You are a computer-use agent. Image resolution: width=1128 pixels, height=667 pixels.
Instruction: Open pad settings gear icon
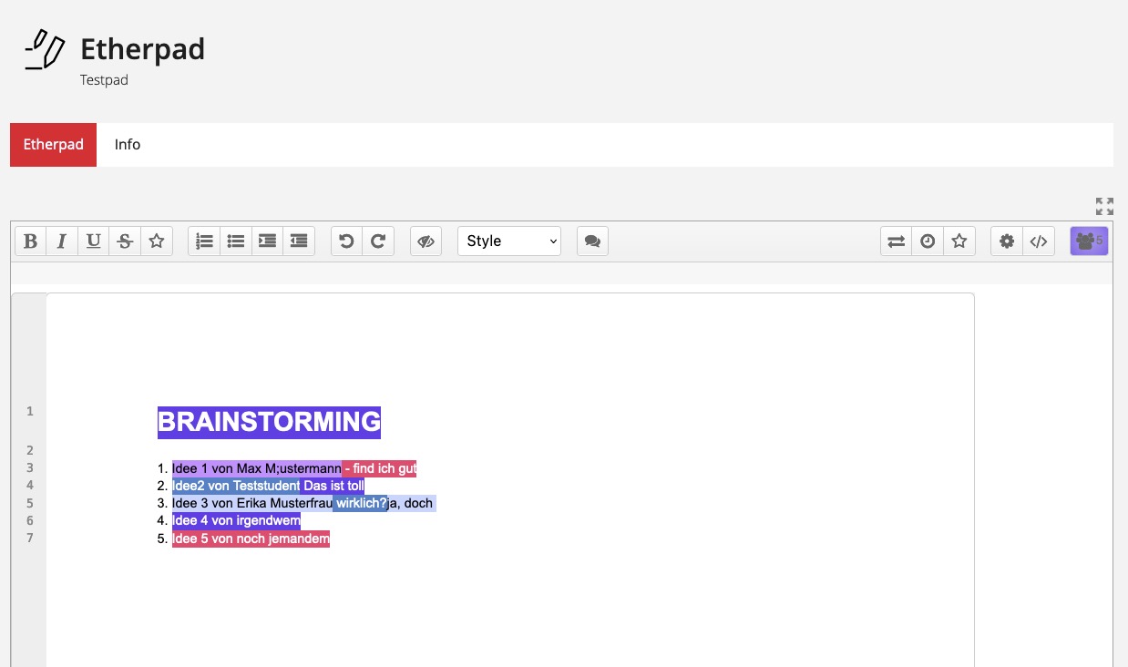1007,241
